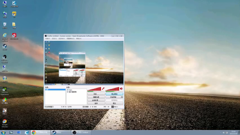Open the Google Chrome desktop shortcut
240x135 pixels.
coord(4,123)
